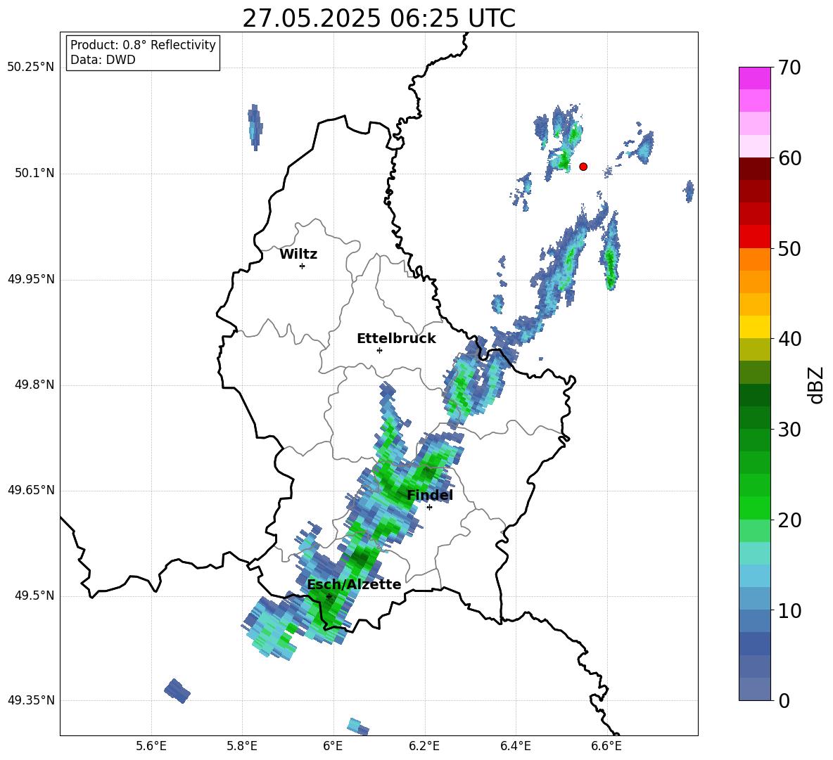Image resolution: width=833 pixels, height=760 pixels.
Task: Click the 6°E longitude label
Action: tap(333, 747)
